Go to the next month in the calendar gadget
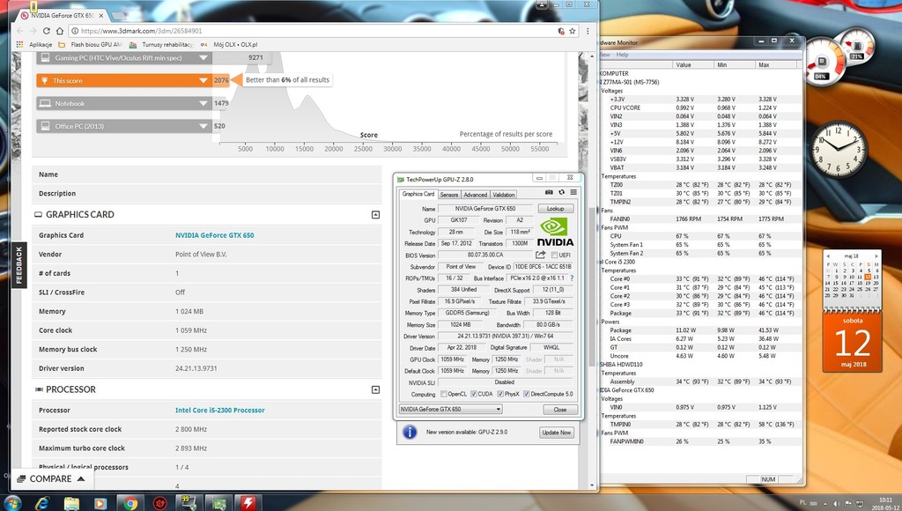The image size is (902, 511). pos(876,255)
